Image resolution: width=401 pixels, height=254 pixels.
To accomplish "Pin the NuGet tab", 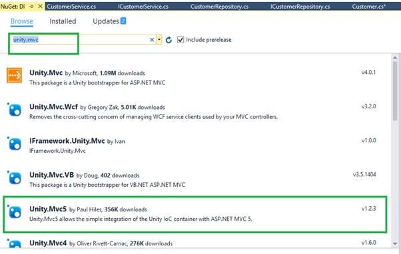I will (32, 7).
